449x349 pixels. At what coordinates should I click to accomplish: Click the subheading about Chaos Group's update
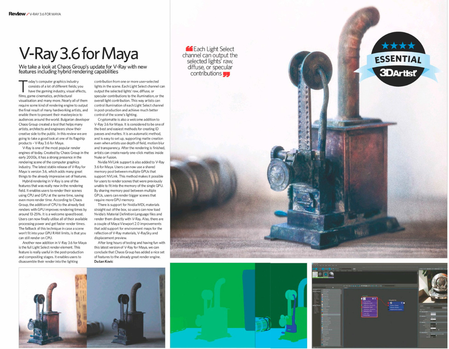click(x=83, y=69)
